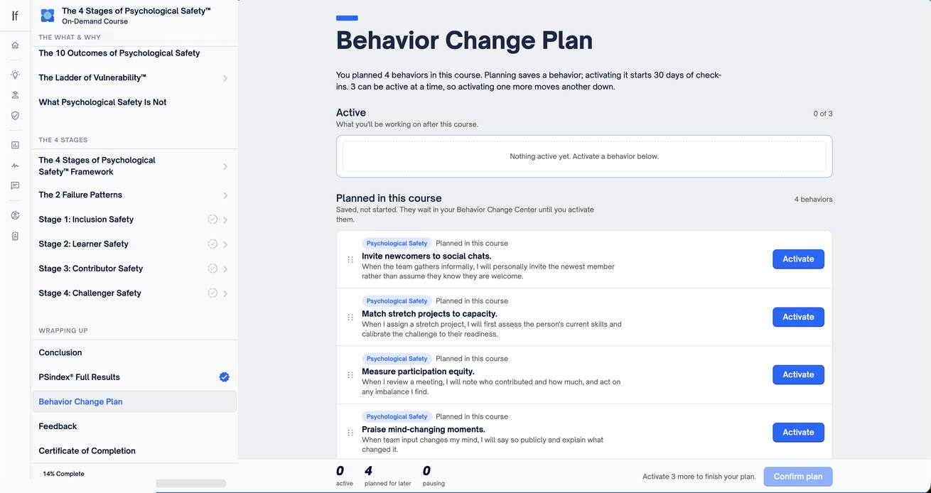Open the clipboard icon in left rail
931x493 pixels.
click(15, 236)
